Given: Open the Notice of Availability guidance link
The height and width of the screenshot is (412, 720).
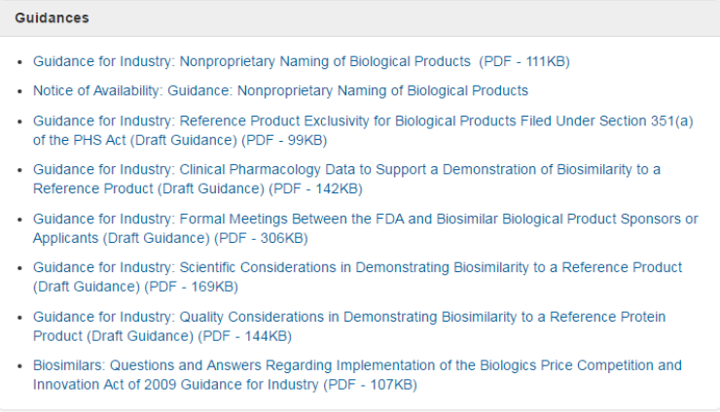Looking at the screenshot, I should 280,90.
